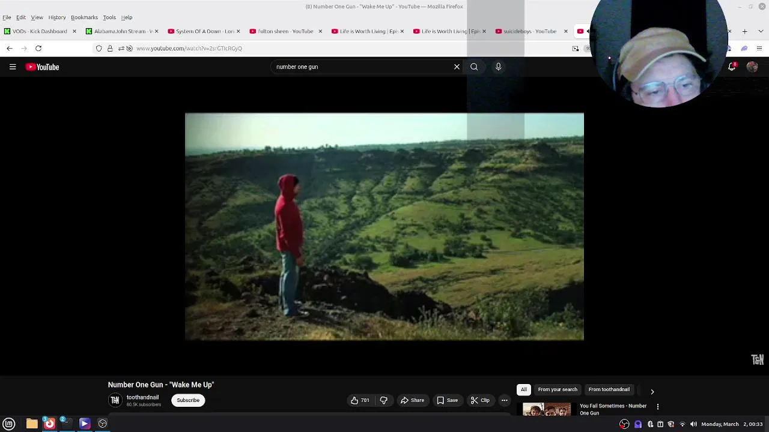Go back in browser history

click(10, 48)
